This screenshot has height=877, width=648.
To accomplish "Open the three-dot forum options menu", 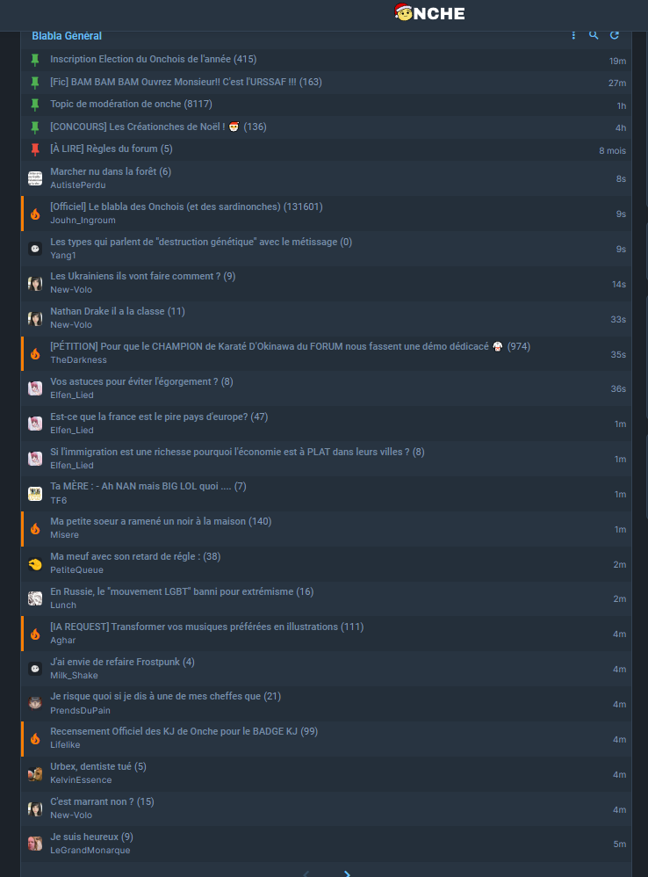I will click(573, 35).
